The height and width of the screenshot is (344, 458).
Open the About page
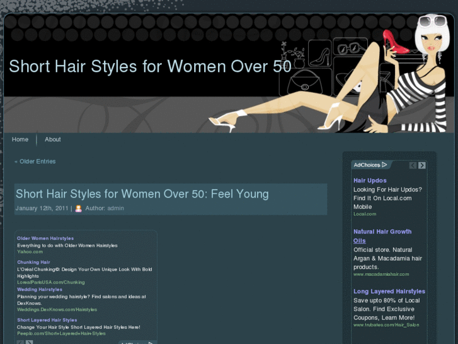(x=52, y=139)
